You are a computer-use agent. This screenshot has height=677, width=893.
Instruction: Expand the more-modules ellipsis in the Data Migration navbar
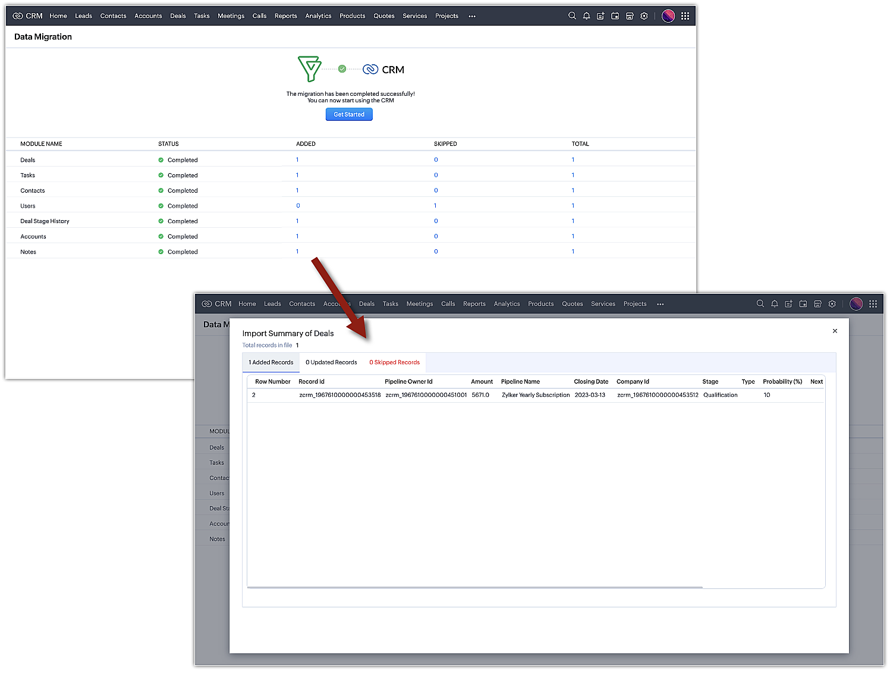point(472,17)
